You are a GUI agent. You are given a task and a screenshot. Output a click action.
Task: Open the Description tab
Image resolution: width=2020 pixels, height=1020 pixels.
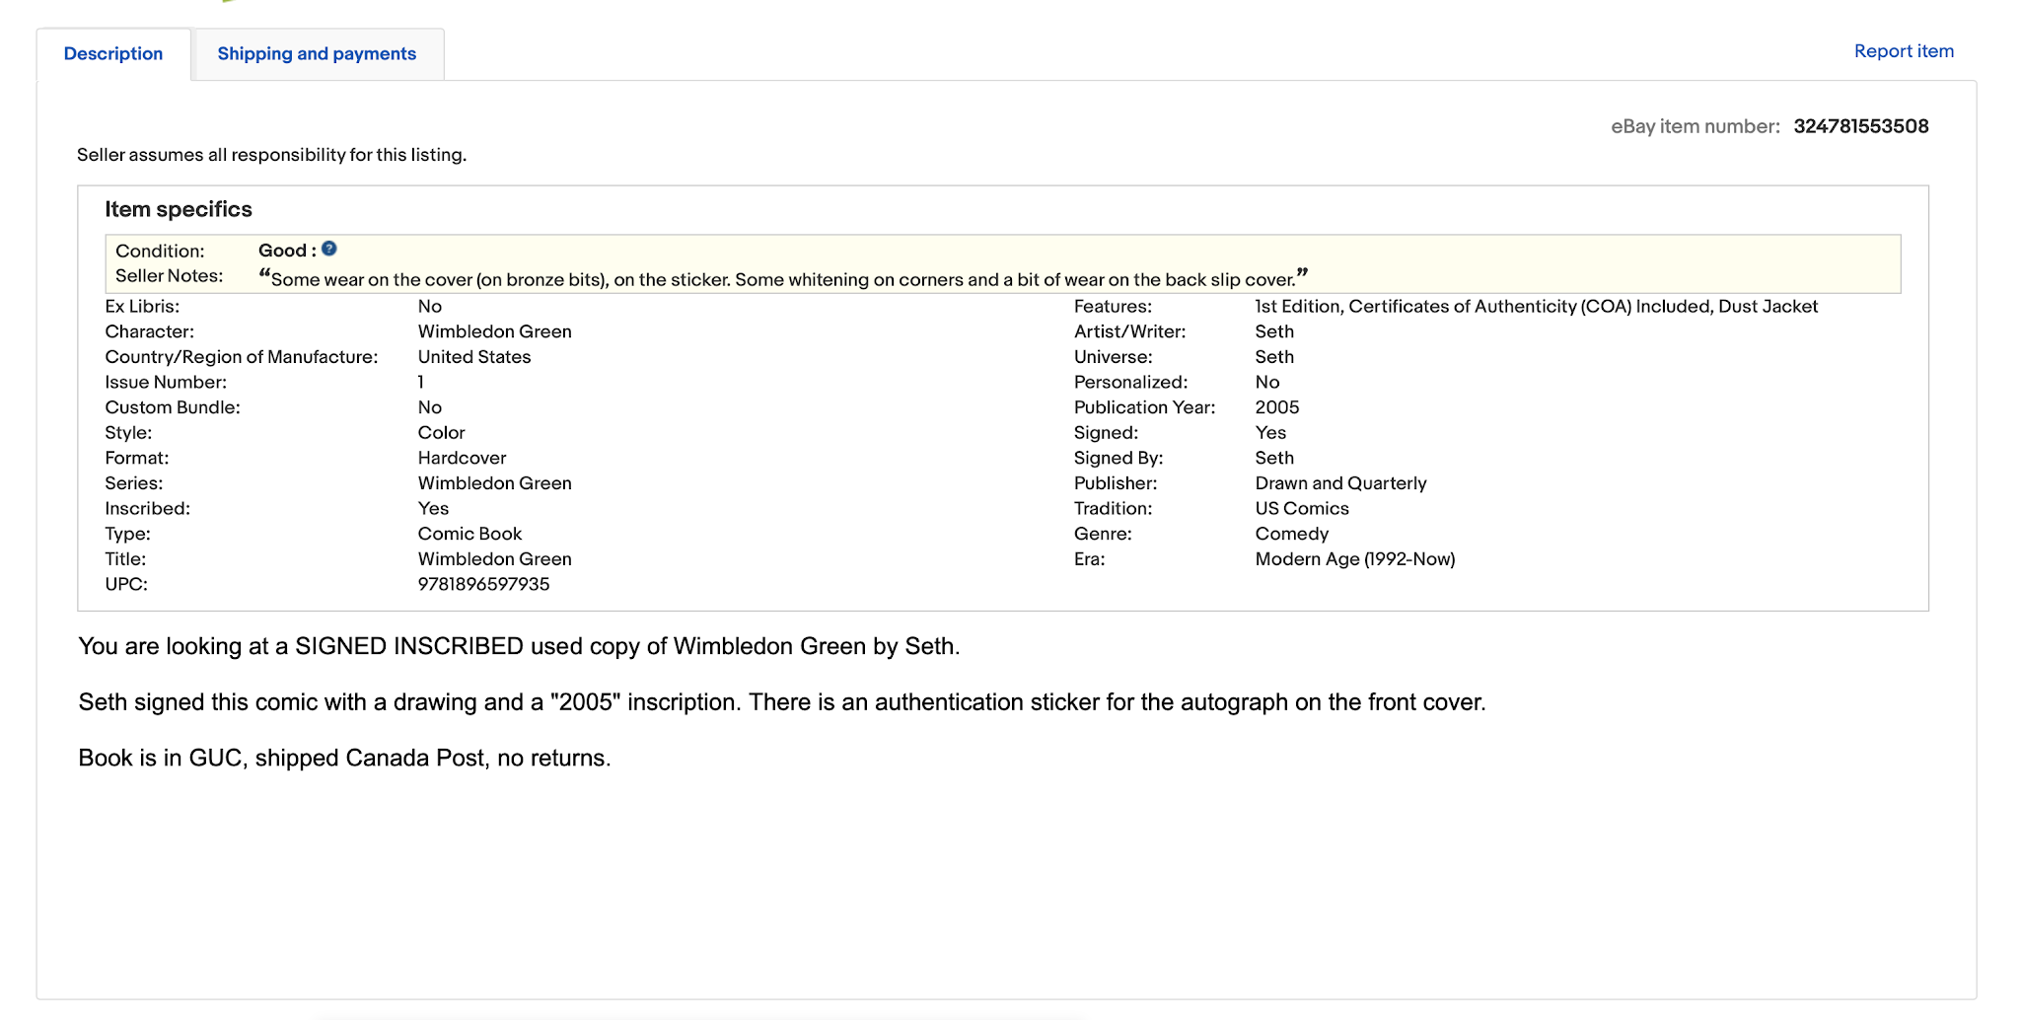[113, 53]
